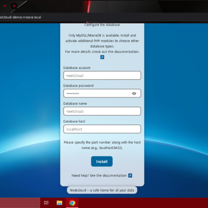Click the 'Database name' label
Viewport: 208px width, 208px height.
pos(75,103)
